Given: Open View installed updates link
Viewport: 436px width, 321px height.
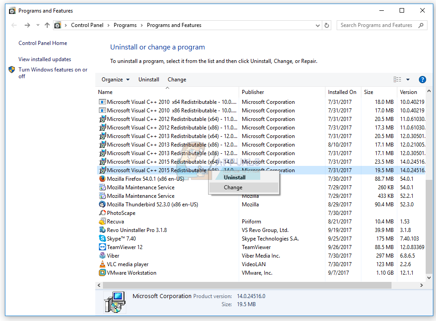Looking at the screenshot, I should (x=45, y=59).
